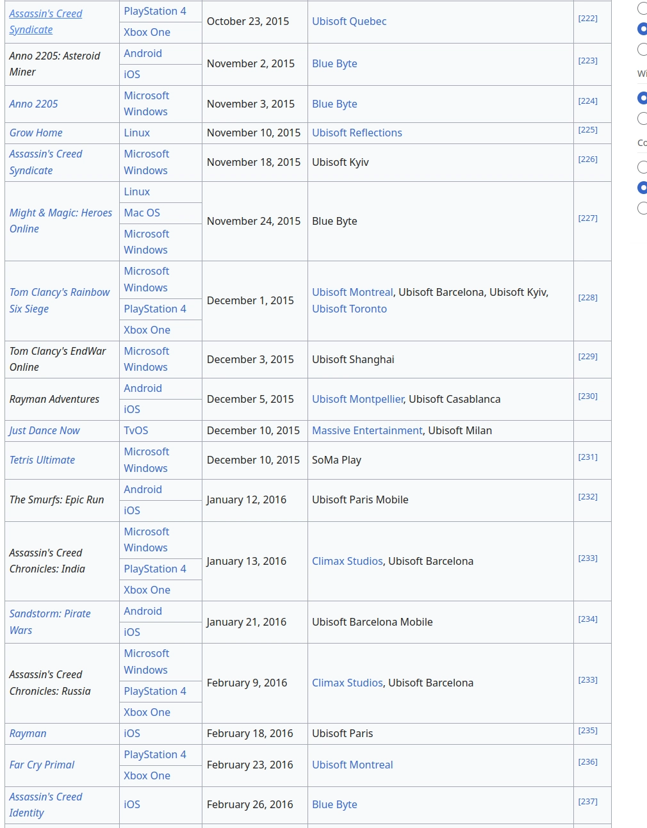Click PlayStation 4 in the Rainbow Six Siege row
The width and height of the screenshot is (647, 828).
coord(155,309)
